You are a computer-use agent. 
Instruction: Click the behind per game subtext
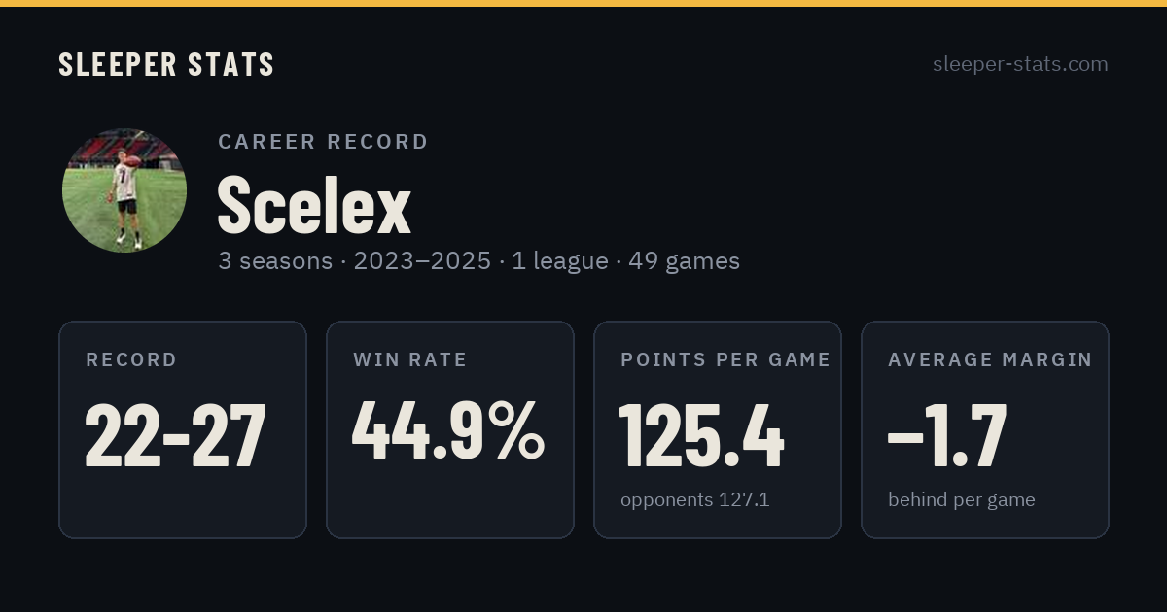pyautogui.click(x=961, y=499)
